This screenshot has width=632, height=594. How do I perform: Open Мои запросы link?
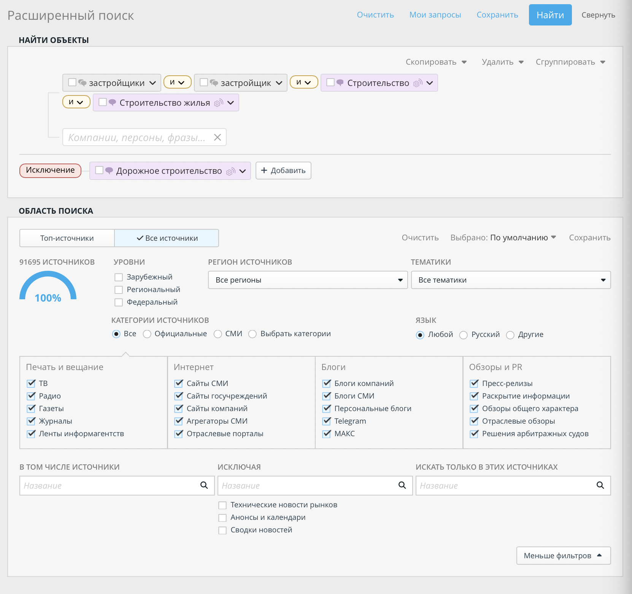click(x=435, y=15)
